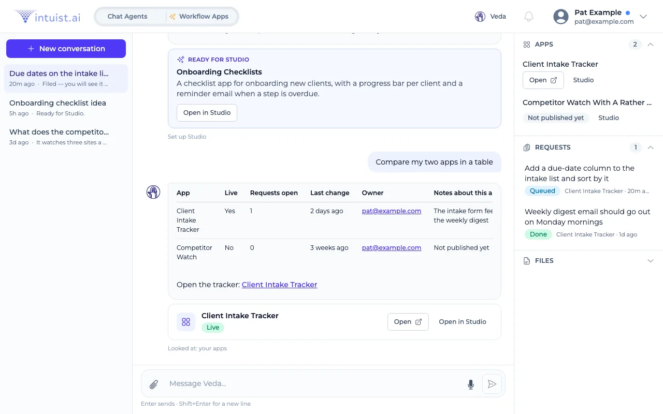This screenshot has height=414, width=663.
Task: Click the send message arrow button
Action: (492, 384)
